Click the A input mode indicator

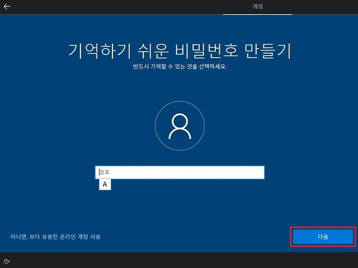(x=105, y=184)
